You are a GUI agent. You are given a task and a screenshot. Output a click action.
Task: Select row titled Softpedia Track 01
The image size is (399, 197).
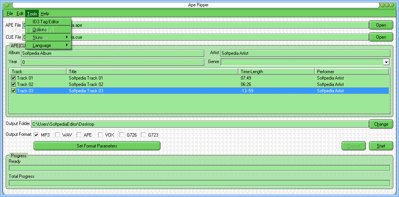[199, 78]
